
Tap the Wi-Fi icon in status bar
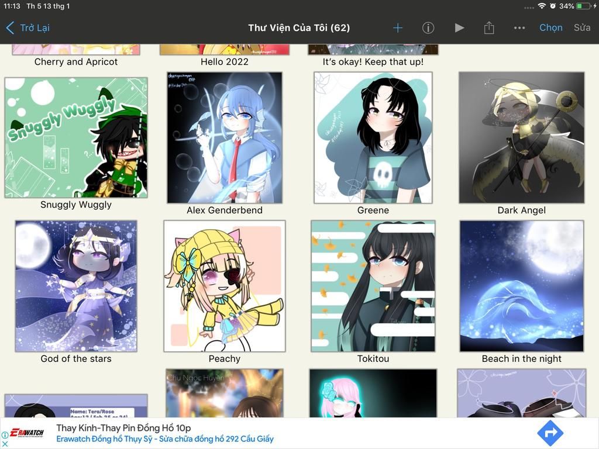pyautogui.click(x=541, y=6)
